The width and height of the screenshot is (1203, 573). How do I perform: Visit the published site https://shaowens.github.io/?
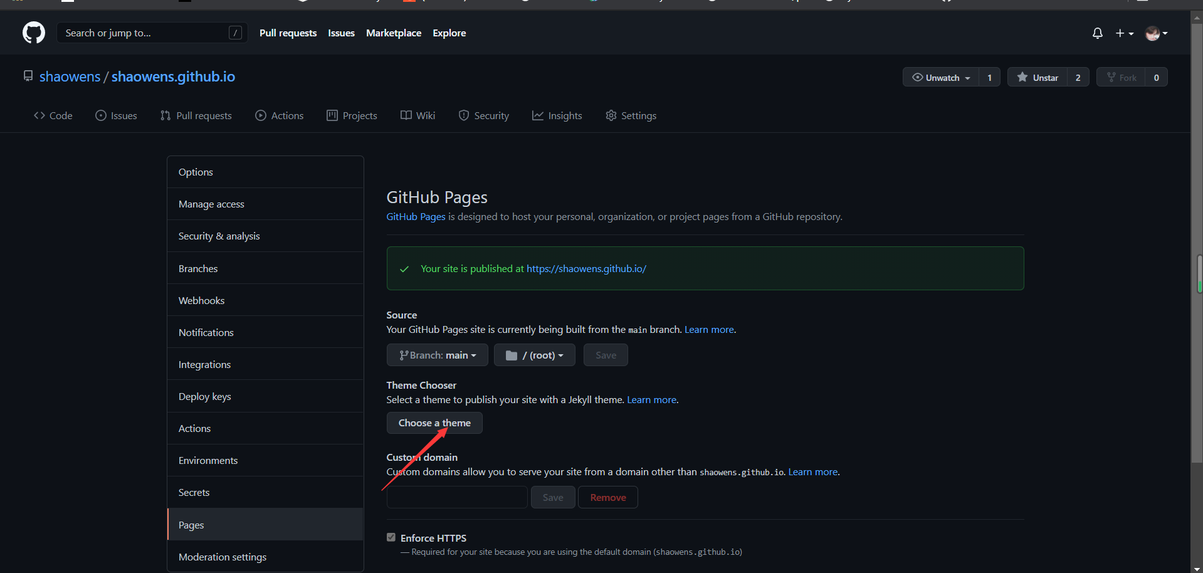[x=586, y=268]
